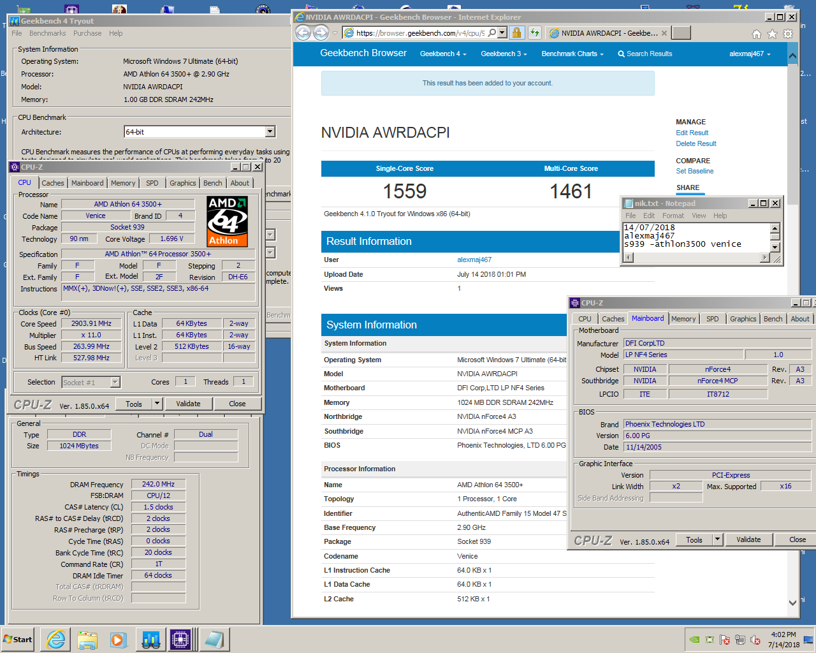Switch to Bench tab in right CPU-Z
Screen dimensions: 816x653
[773, 319]
